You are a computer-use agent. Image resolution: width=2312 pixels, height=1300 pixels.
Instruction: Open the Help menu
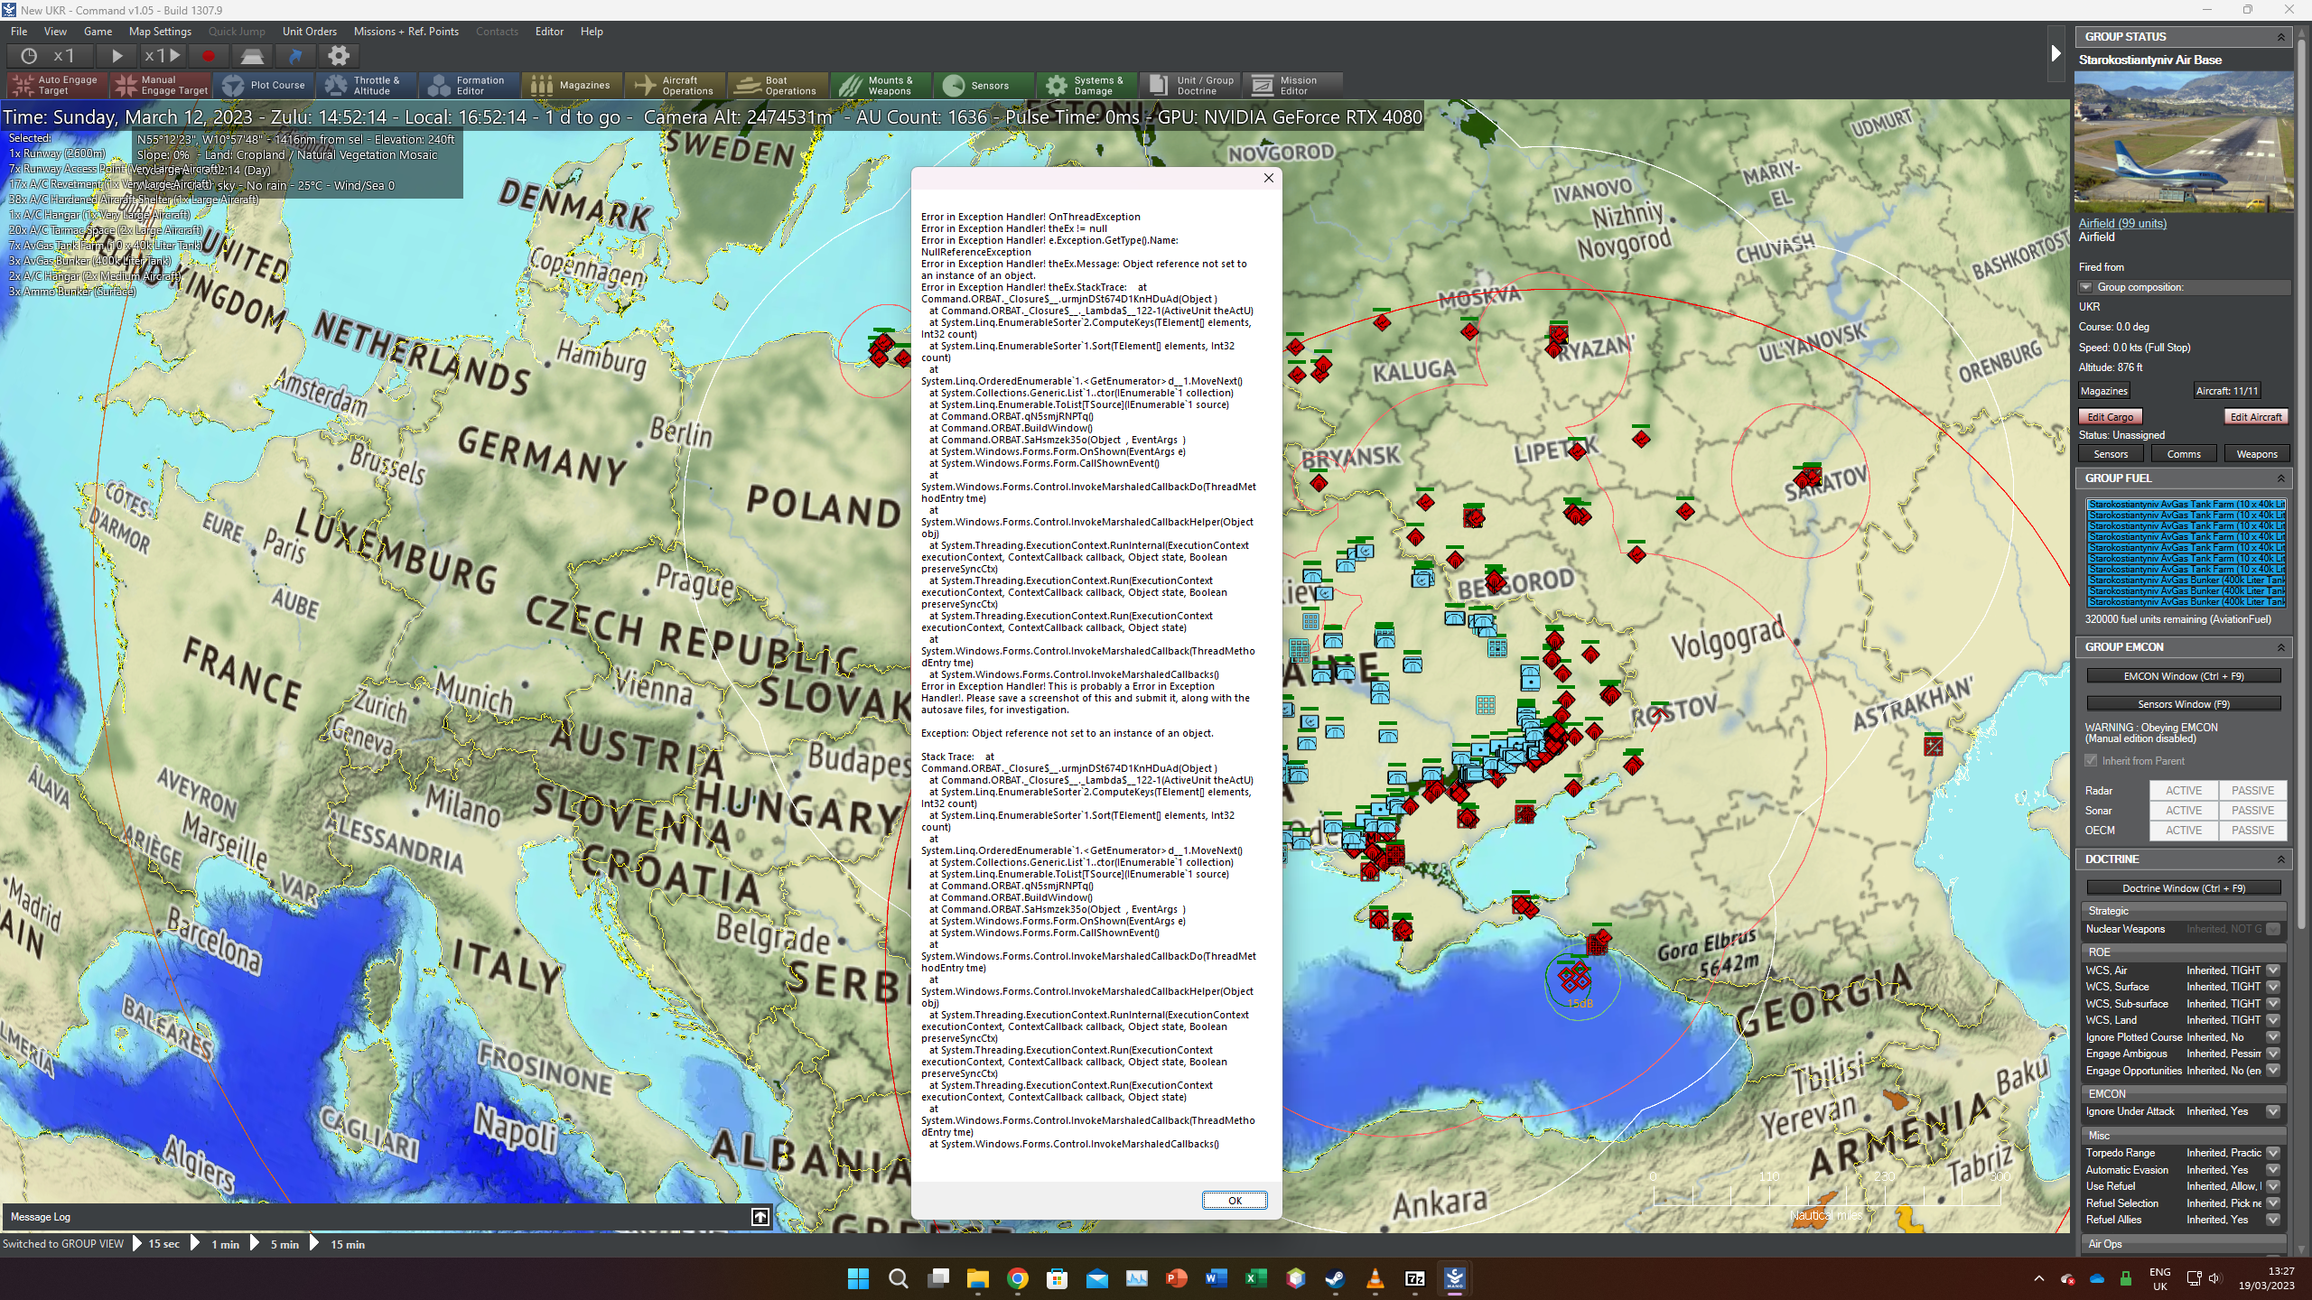point(592,32)
